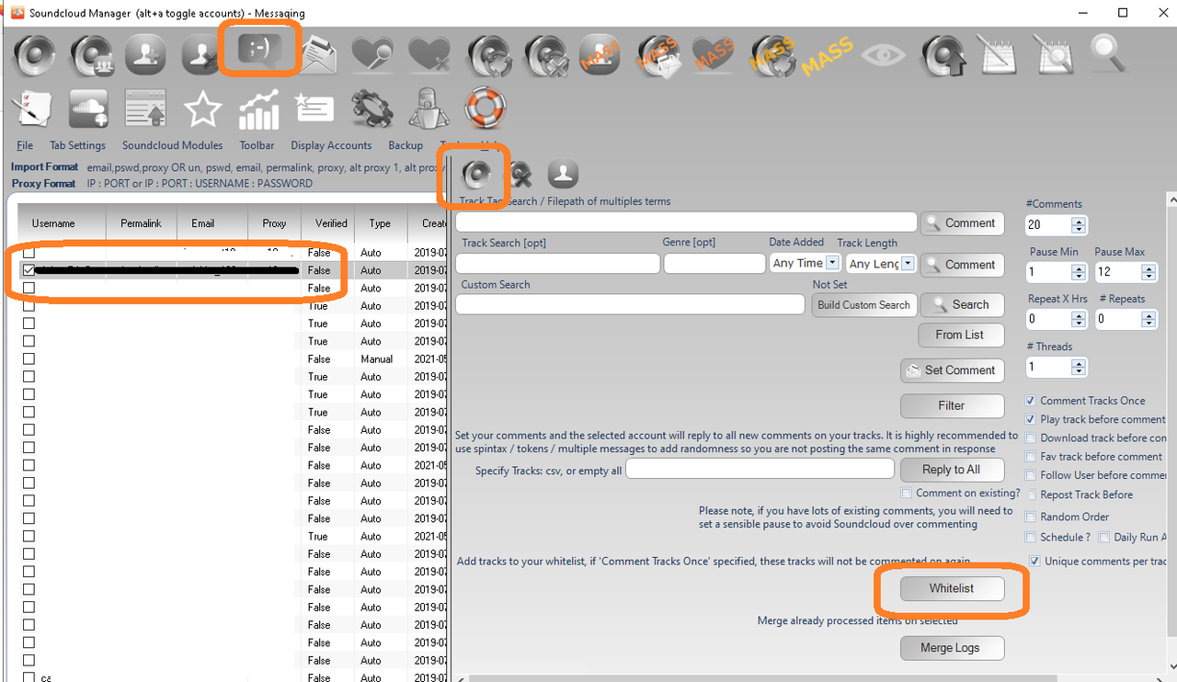Click the #Comments spinner arrows
Image resolution: width=1177 pixels, height=682 pixels.
coord(1079,225)
